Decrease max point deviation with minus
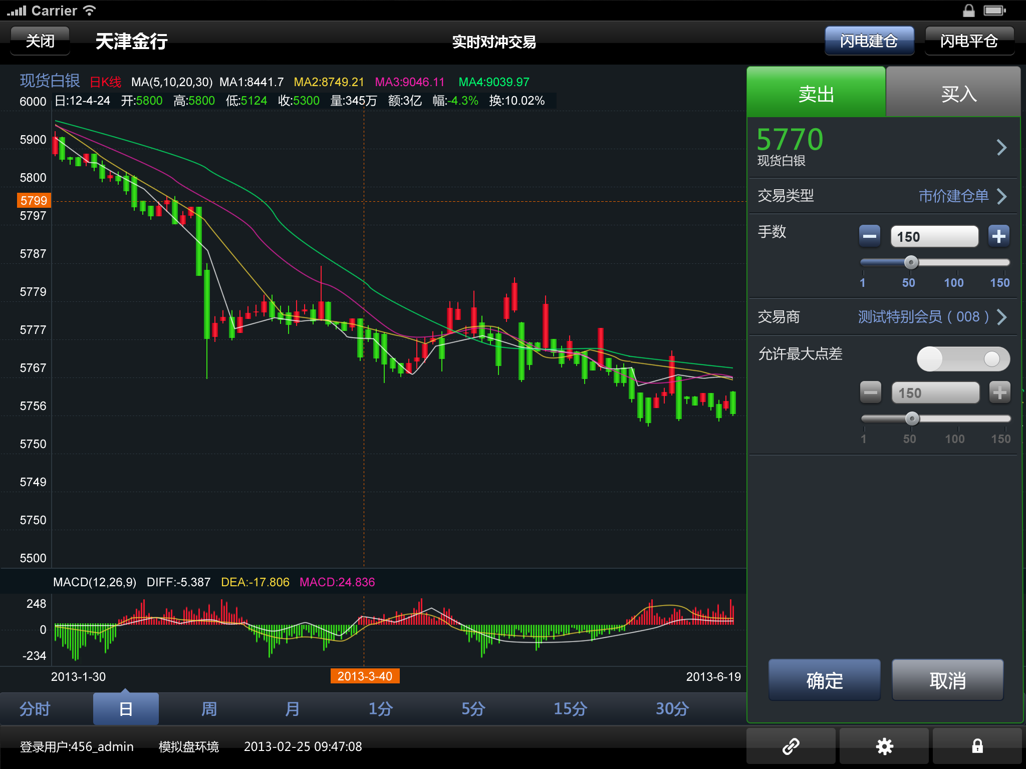1026x769 pixels. [871, 393]
